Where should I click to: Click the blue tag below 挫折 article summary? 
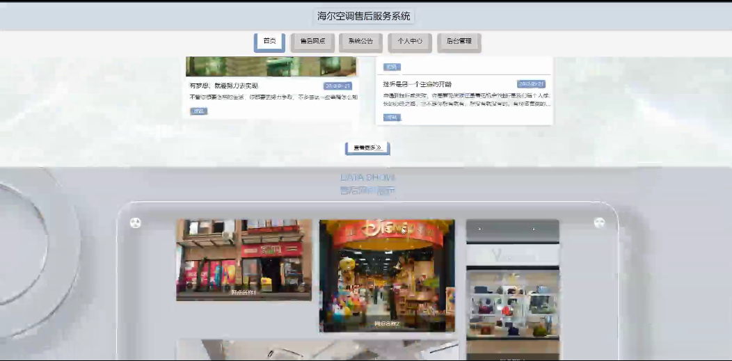pos(392,118)
